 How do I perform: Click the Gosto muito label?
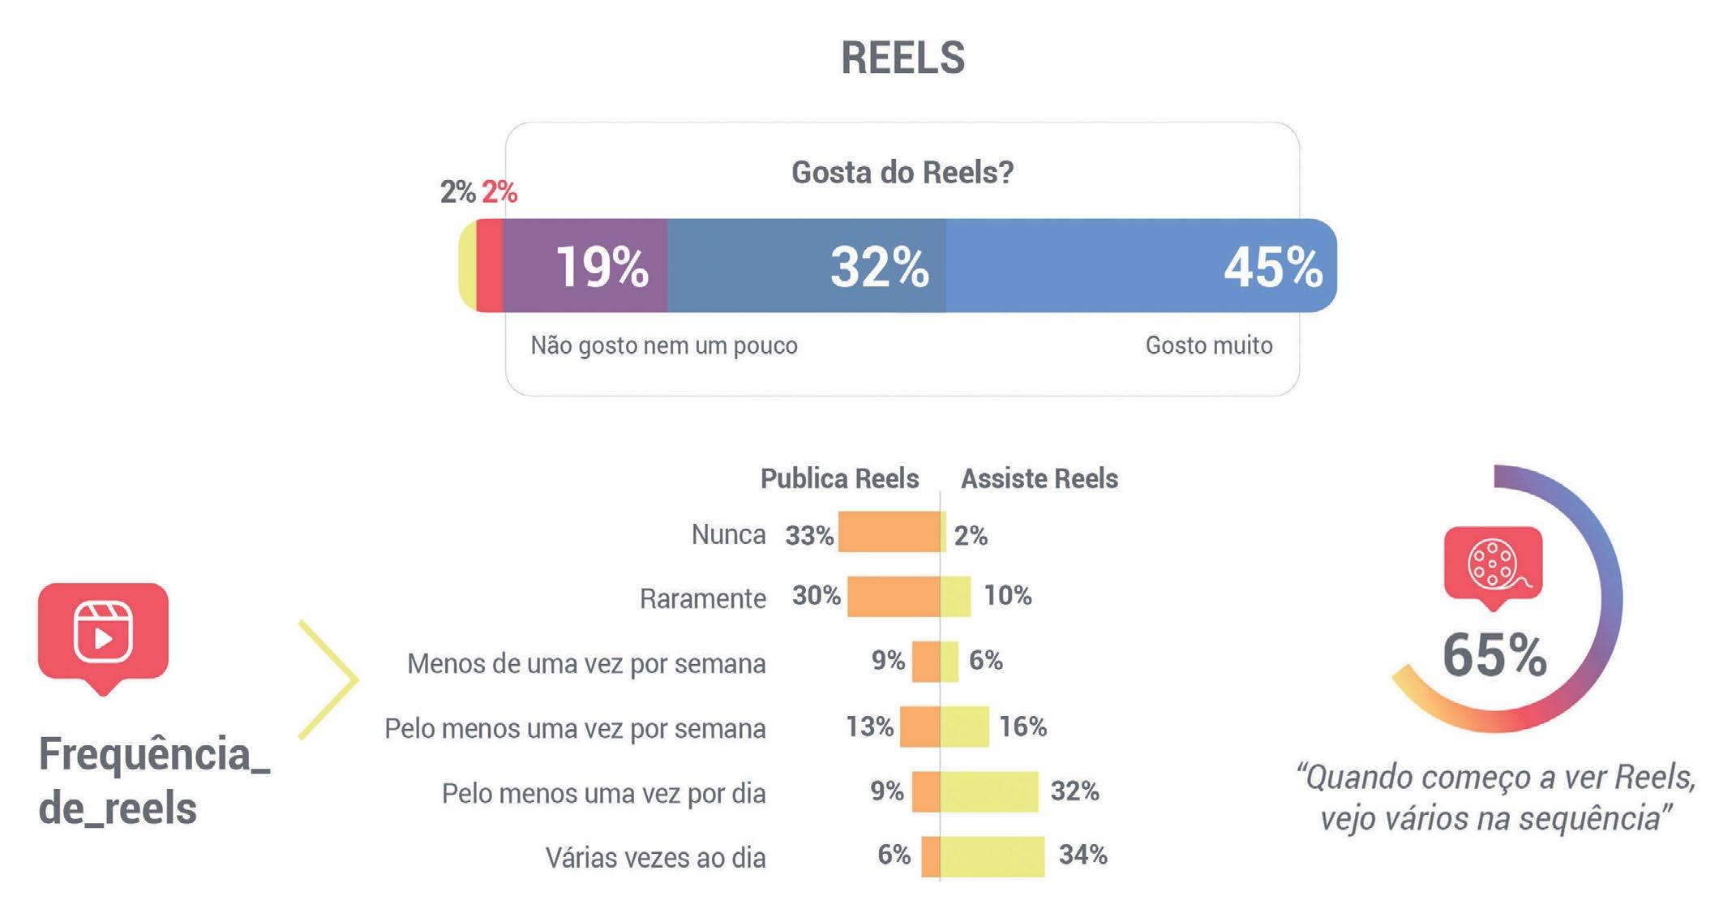[1208, 345]
